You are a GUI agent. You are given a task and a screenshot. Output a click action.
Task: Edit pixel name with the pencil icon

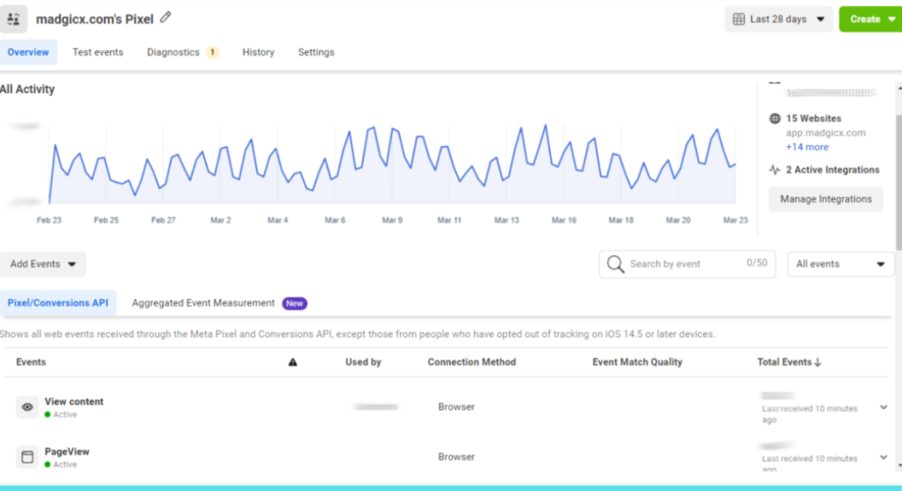[x=166, y=18]
